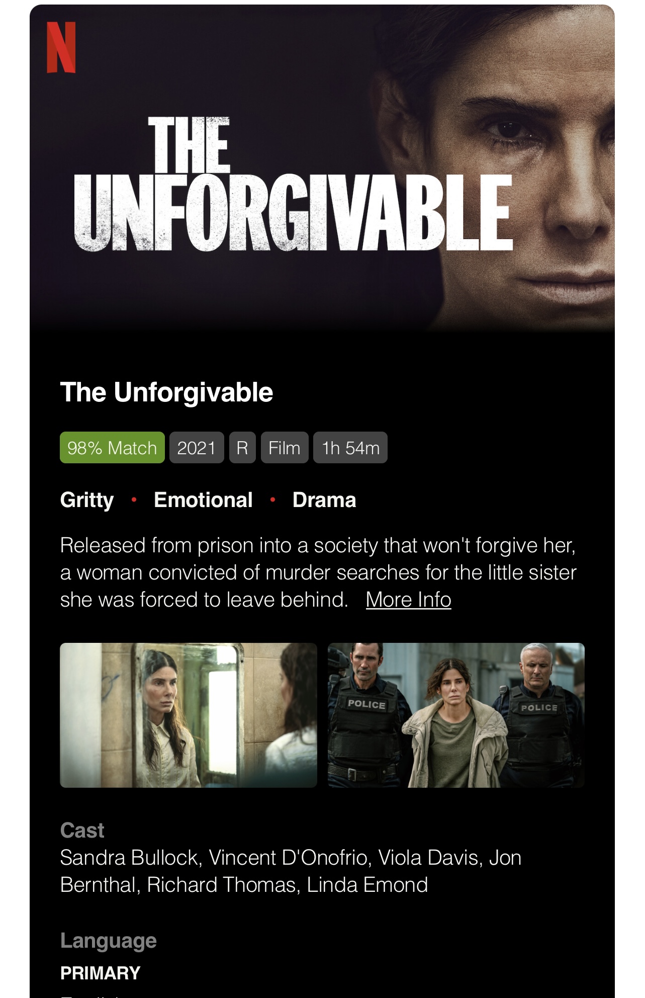Click cast member Linda Emond
645x998 pixels.
[x=367, y=885]
